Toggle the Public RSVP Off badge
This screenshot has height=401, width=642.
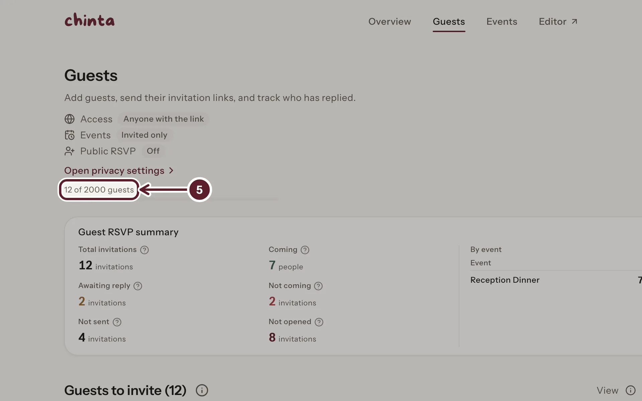pyautogui.click(x=153, y=151)
